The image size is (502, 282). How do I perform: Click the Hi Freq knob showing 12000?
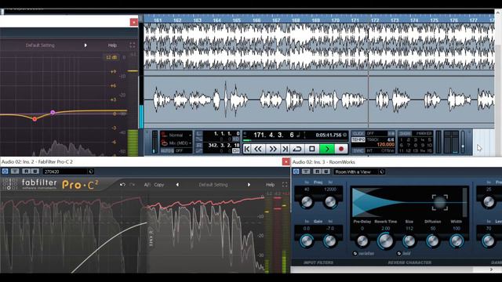(330, 201)
